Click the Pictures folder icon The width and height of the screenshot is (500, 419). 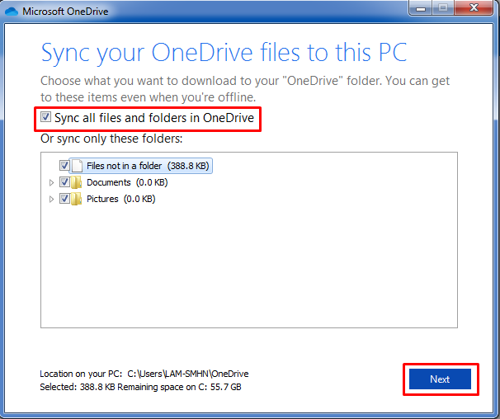[x=76, y=199]
